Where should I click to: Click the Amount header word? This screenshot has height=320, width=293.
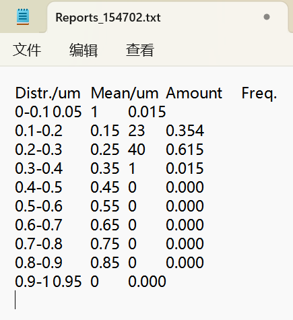click(x=194, y=93)
